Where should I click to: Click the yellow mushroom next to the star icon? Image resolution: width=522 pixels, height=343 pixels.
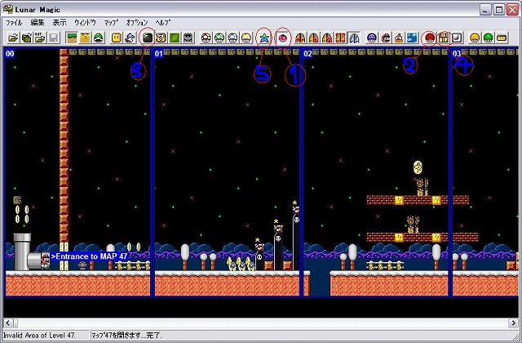246,38
